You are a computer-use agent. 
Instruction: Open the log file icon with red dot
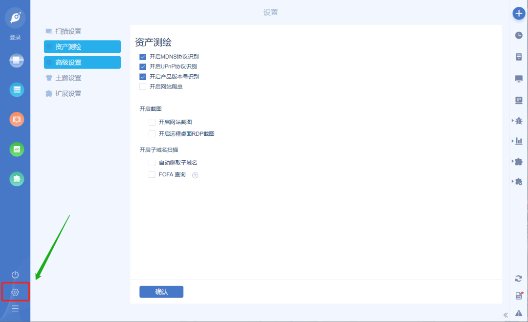click(519, 296)
